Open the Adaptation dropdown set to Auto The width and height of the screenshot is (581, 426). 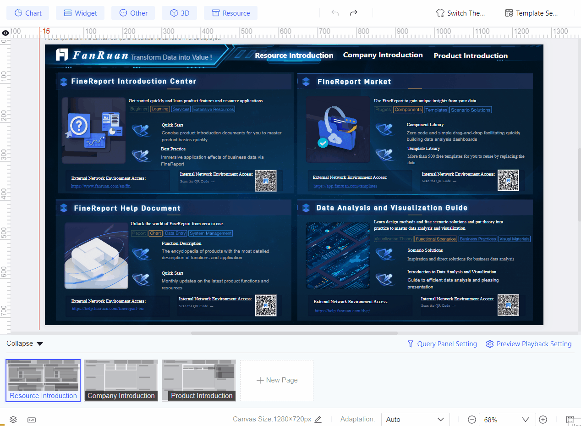point(415,419)
